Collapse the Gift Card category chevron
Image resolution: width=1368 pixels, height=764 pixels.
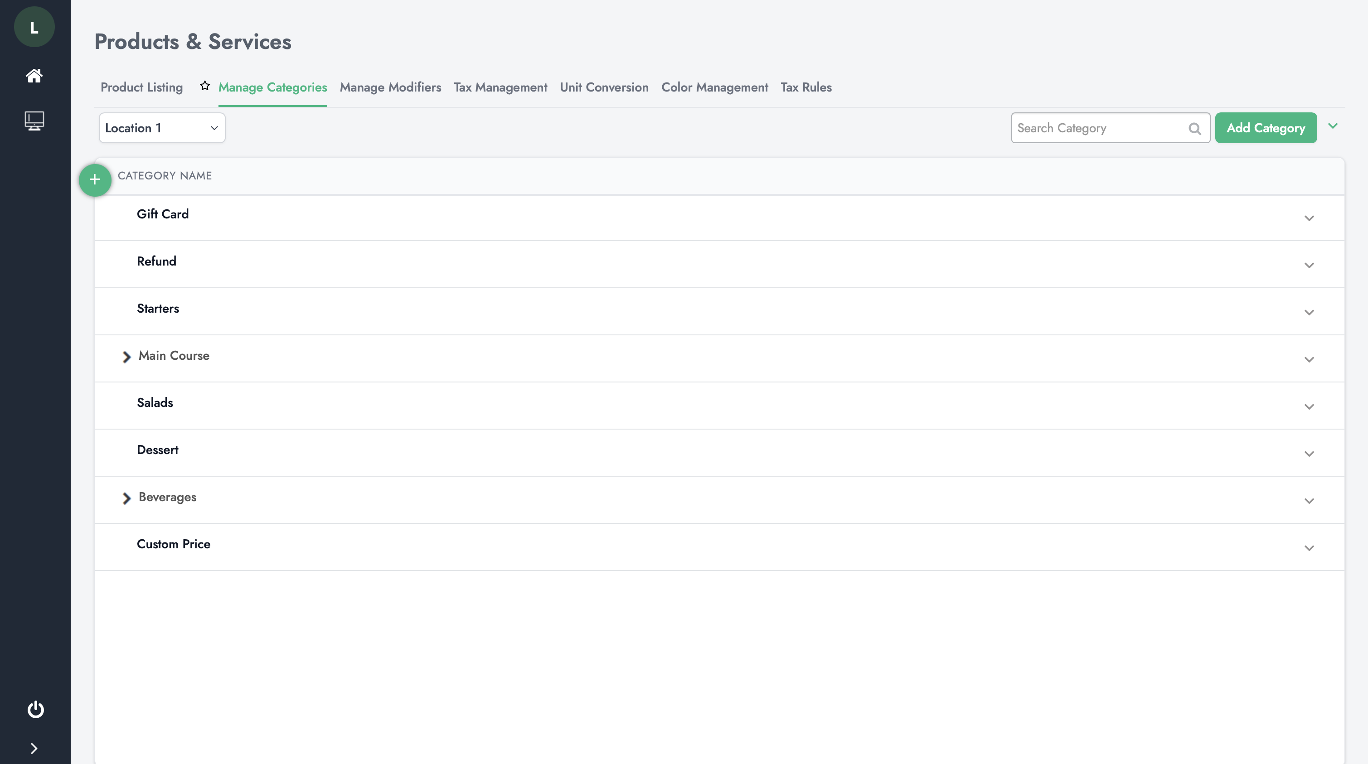(x=1309, y=218)
